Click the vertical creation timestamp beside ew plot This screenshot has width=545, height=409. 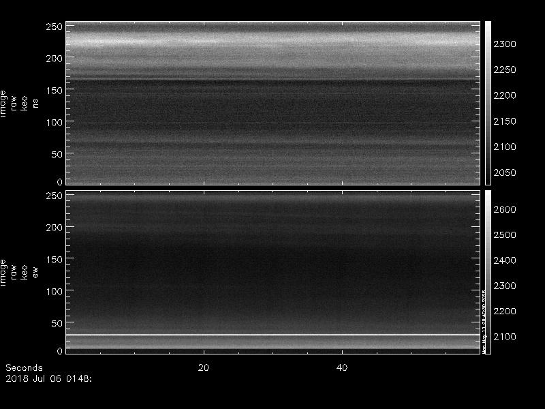click(x=484, y=322)
